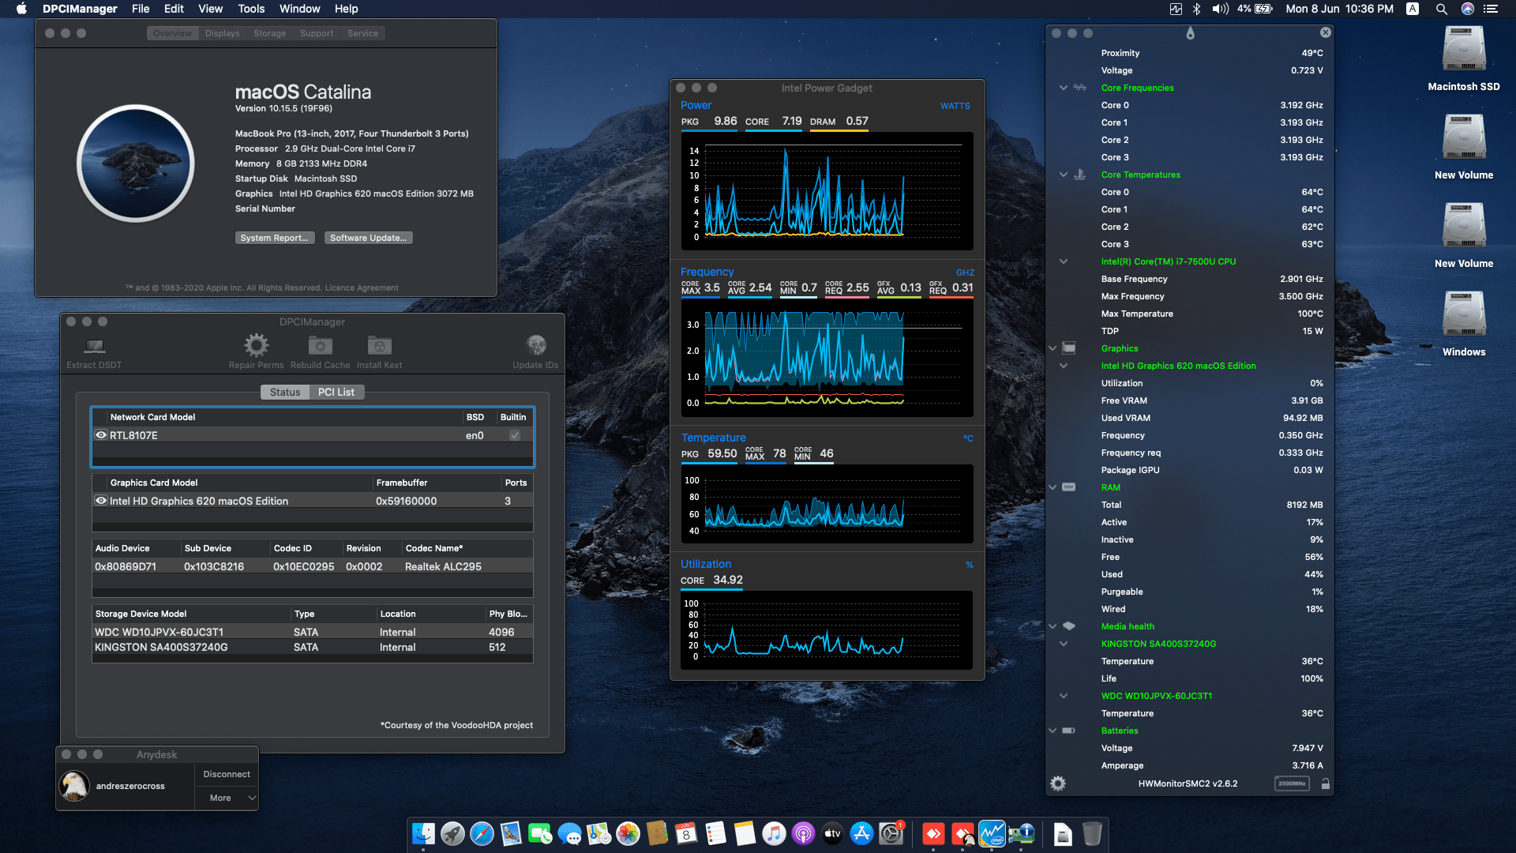Image resolution: width=1516 pixels, height=853 pixels.
Task: Click the 2500MHz frequency control
Action: point(1292,783)
